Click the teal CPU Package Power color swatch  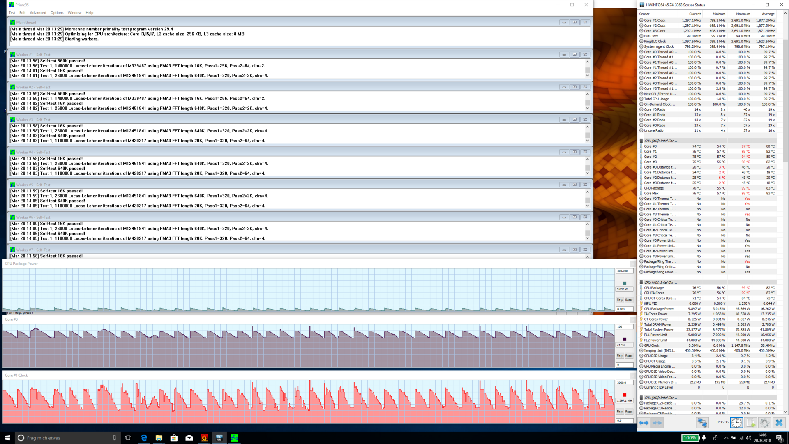[625, 283]
